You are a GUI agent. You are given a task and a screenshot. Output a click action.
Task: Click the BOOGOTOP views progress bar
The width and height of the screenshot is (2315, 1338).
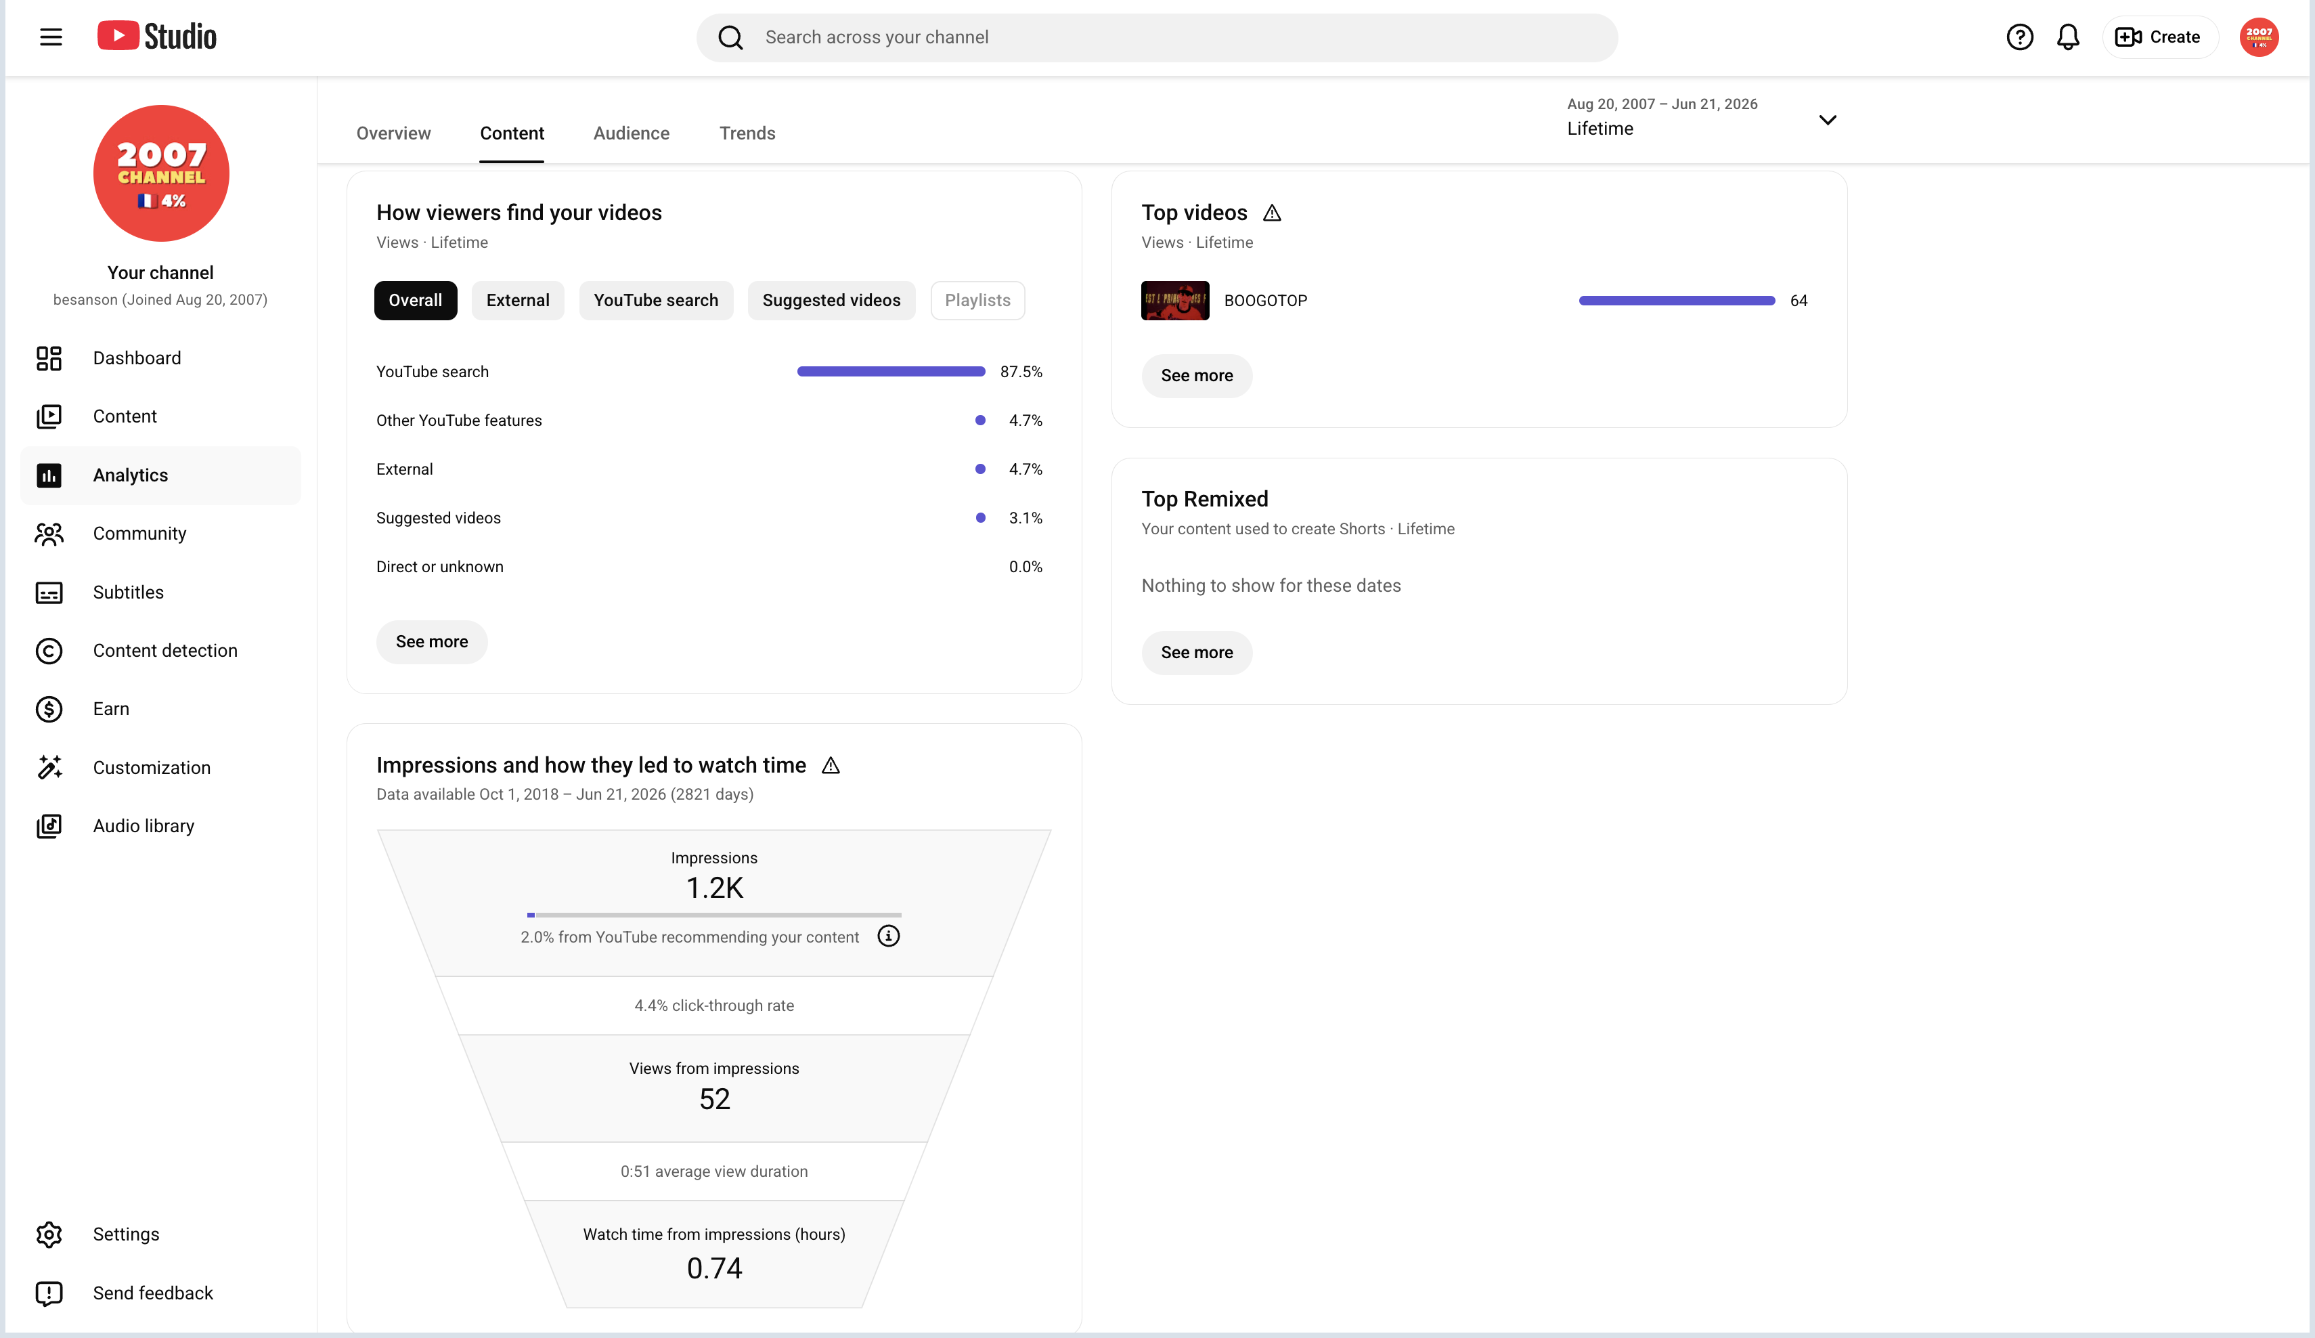pyautogui.click(x=1677, y=301)
